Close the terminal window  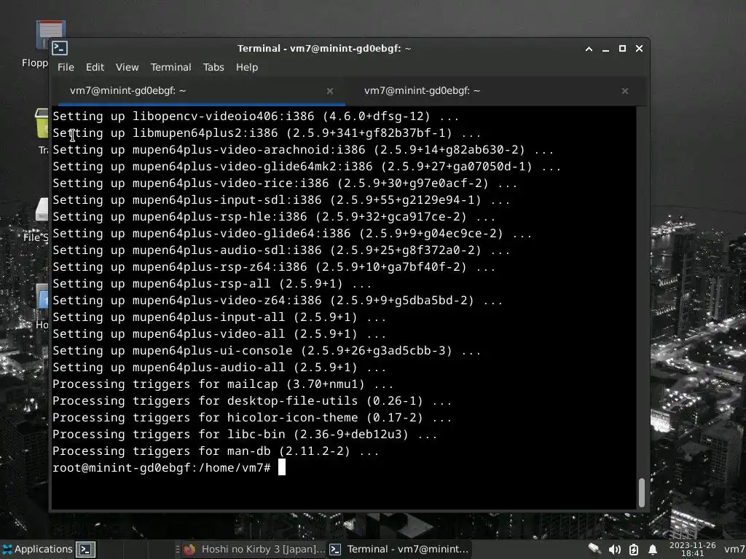[640, 49]
